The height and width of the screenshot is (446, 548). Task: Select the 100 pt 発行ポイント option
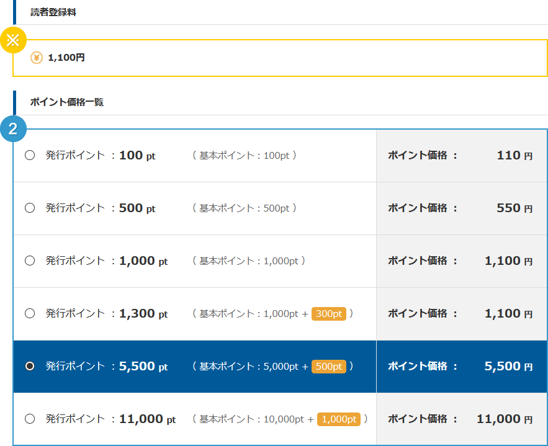[x=29, y=156]
